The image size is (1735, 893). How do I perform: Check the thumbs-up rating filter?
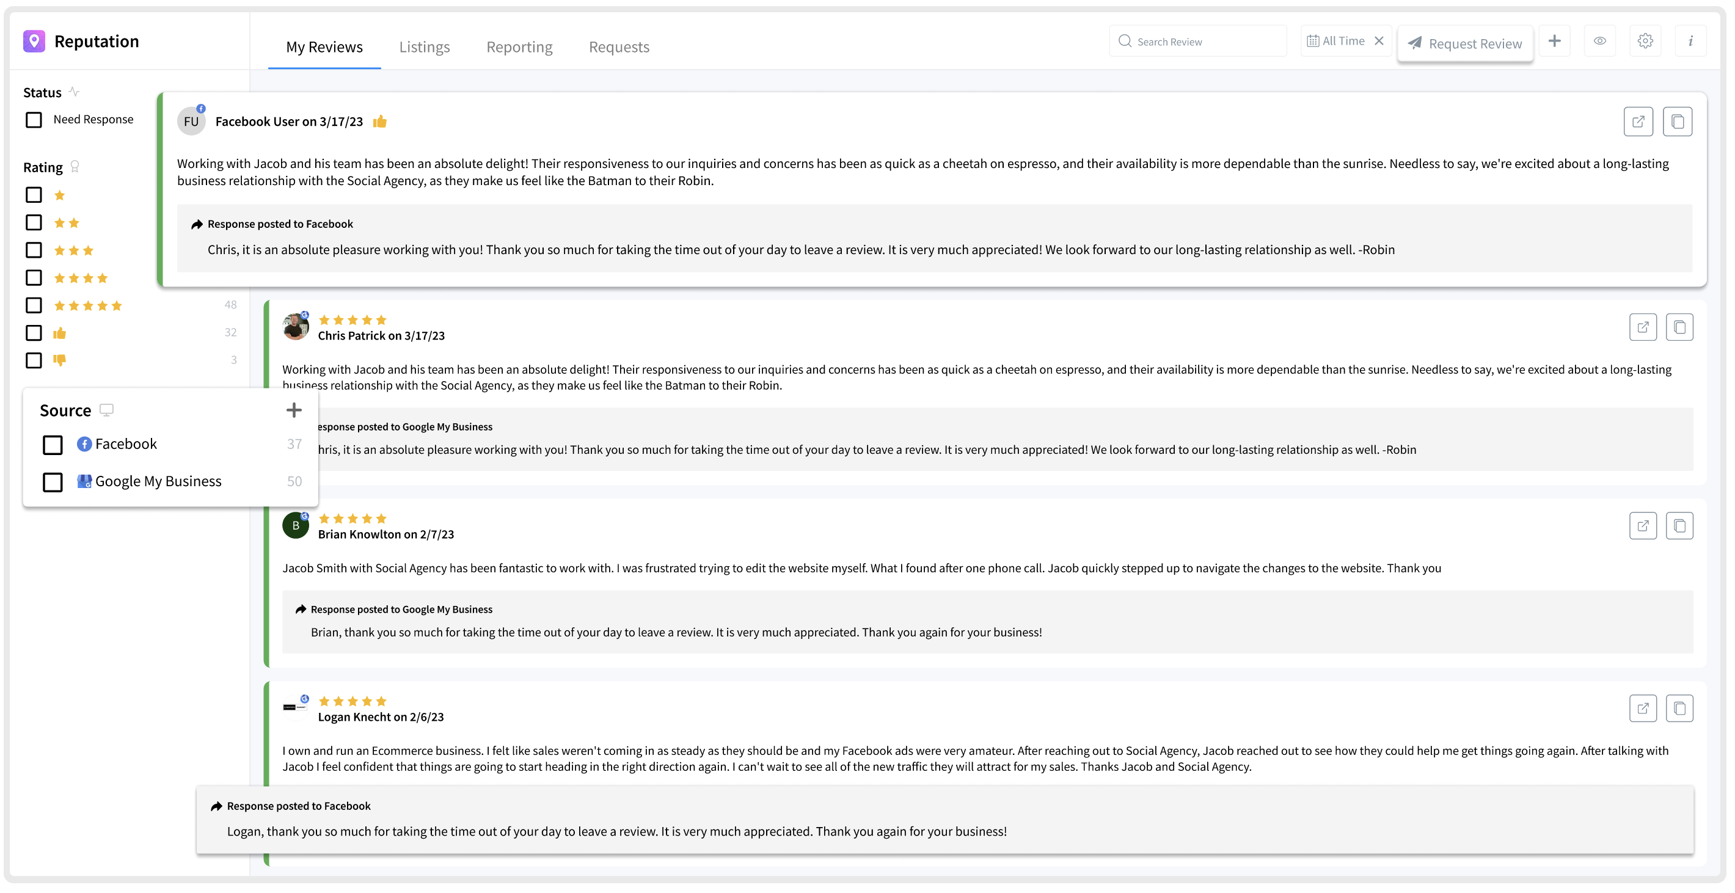tap(34, 334)
